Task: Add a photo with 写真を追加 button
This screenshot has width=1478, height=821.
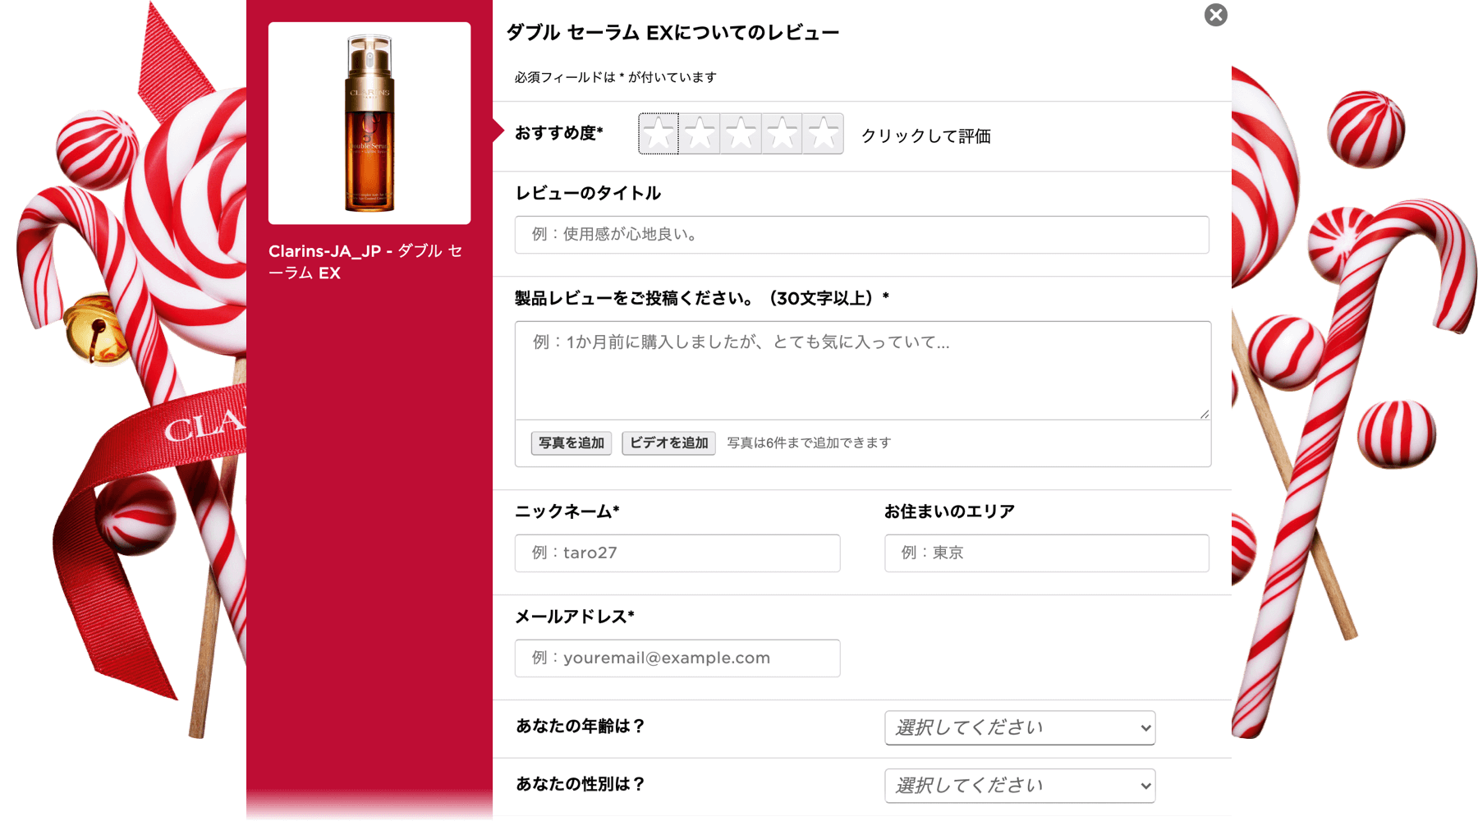Action: click(x=571, y=443)
